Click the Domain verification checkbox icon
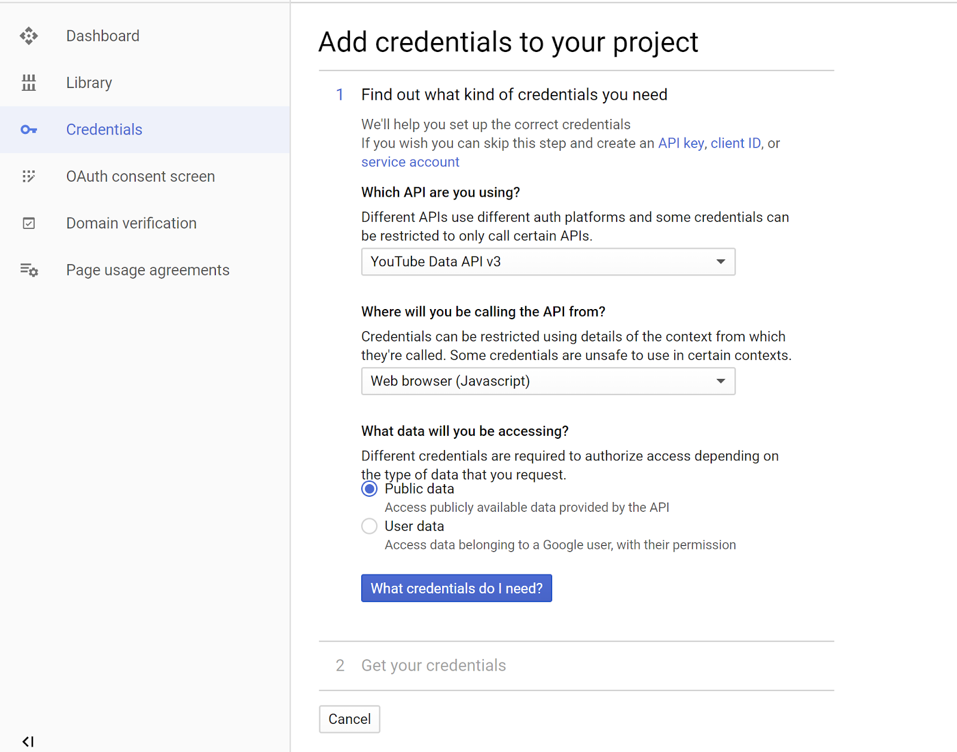This screenshot has width=957, height=752. point(29,224)
